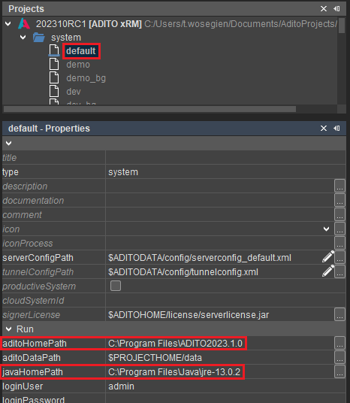Open ellipsis browser for javaHomePath
This screenshot has width=350, height=403.
(x=339, y=371)
